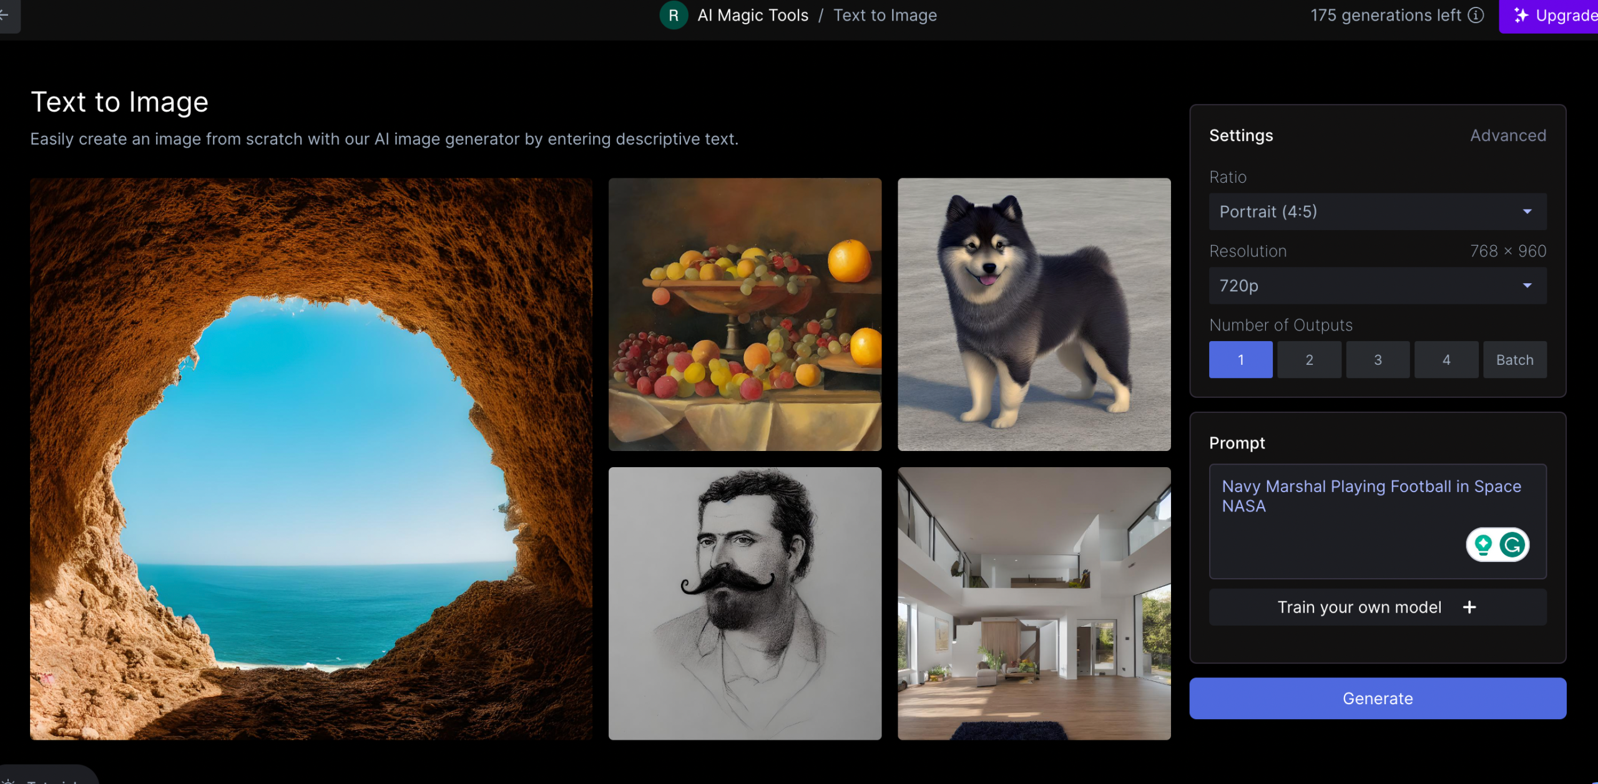Select 4 as number of outputs
Image resolution: width=1598 pixels, height=784 pixels.
tap(1446, 360)
